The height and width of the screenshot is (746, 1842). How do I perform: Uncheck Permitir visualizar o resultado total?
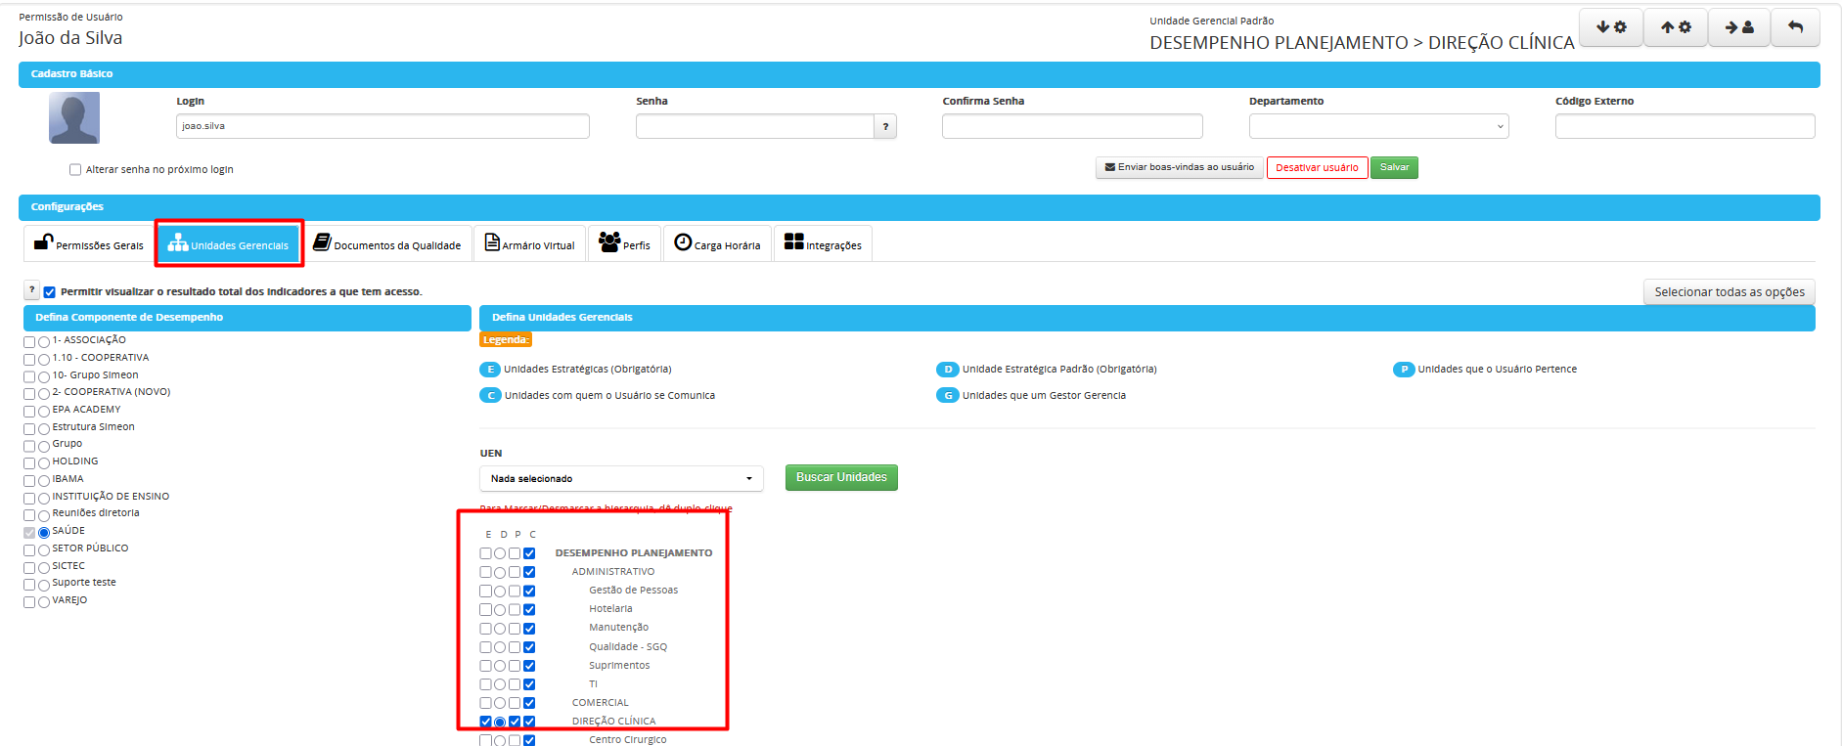(x=50, y=292)
